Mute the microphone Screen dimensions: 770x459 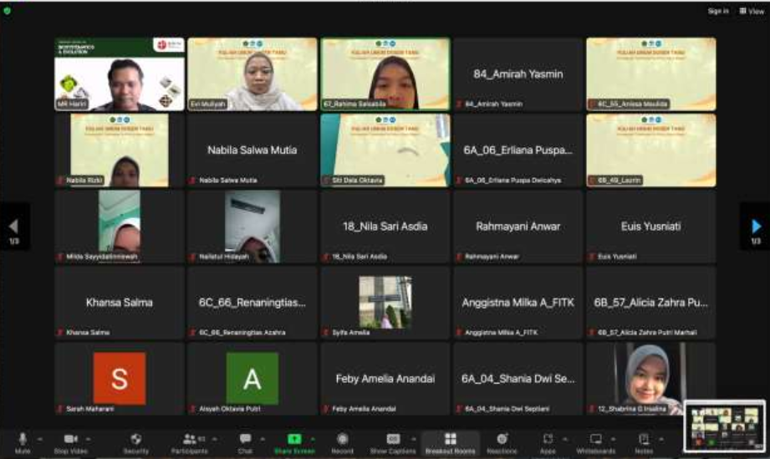(x=23, y=441)
